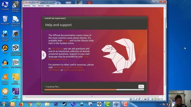
Task: Open the Corel CAPTURE desktop icon
Action: click(16, 79)
